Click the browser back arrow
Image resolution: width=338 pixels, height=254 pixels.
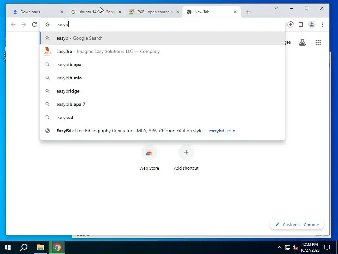(13, 24)
